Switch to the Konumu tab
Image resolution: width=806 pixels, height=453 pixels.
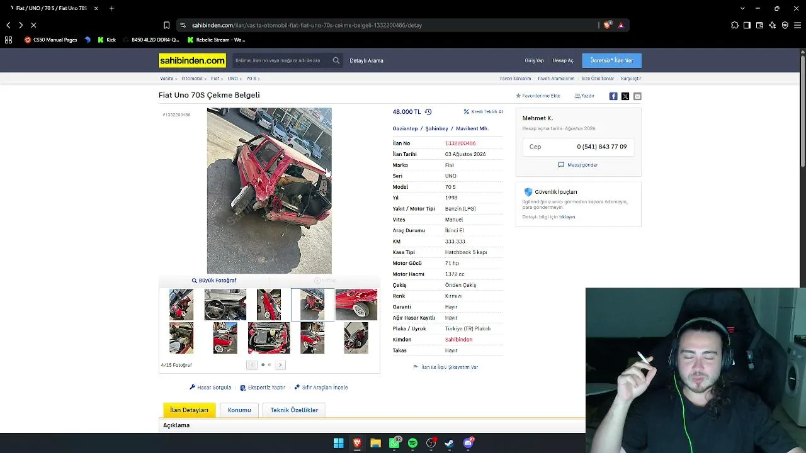[239, 410]
